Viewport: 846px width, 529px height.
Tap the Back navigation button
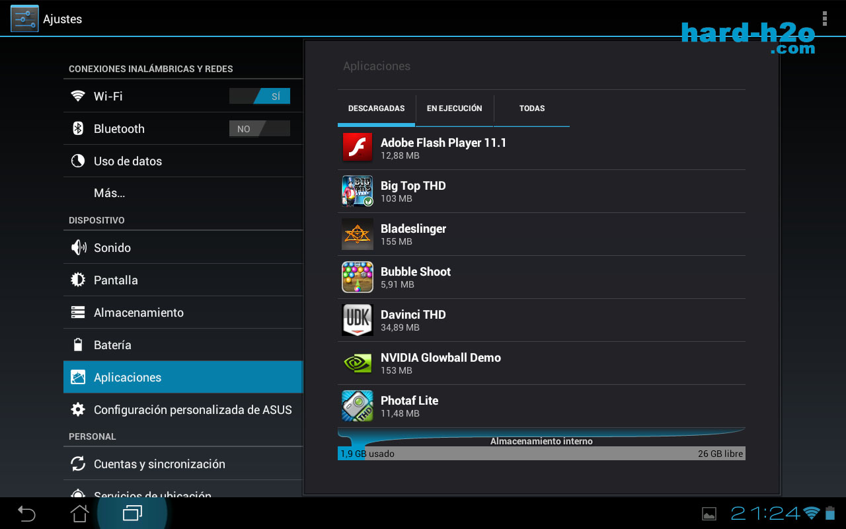tap(26, 513)
